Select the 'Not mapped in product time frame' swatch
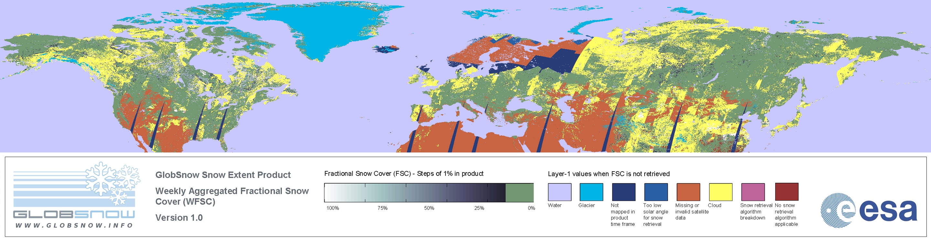This screenshot has width=931, height=241. [x=624, y=192]
